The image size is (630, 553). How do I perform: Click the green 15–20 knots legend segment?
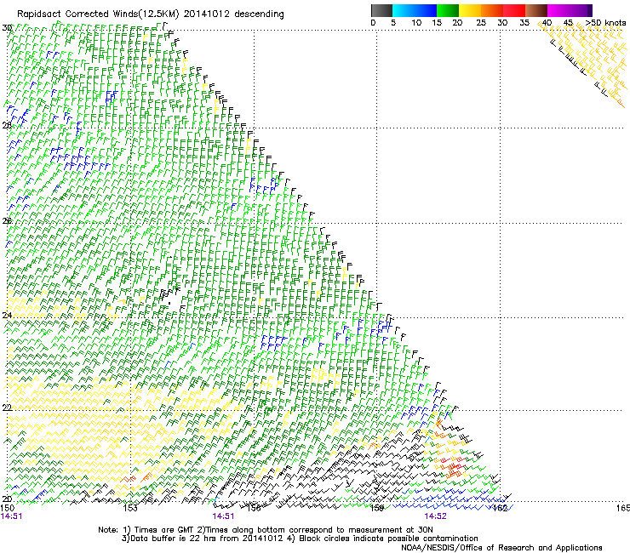(x=448, y=10)
